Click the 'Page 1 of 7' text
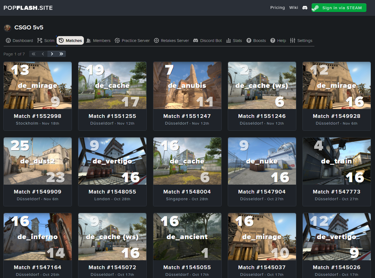The image size is (375, 278). [x=14, y=54]
